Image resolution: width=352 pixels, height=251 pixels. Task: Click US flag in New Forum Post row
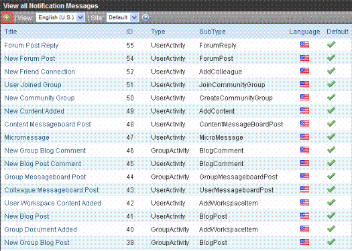(x=304, y=58)
